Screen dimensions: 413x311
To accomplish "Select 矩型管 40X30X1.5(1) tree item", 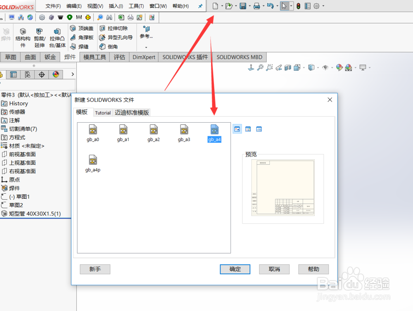I will click(31, 214).
